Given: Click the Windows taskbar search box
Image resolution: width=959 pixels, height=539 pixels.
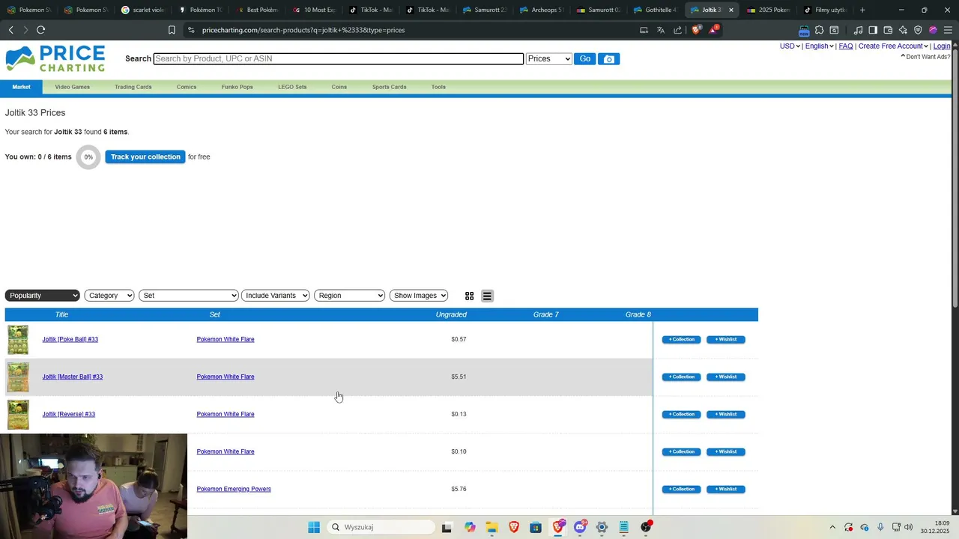Looking at the screenshot, I should 379,527.
